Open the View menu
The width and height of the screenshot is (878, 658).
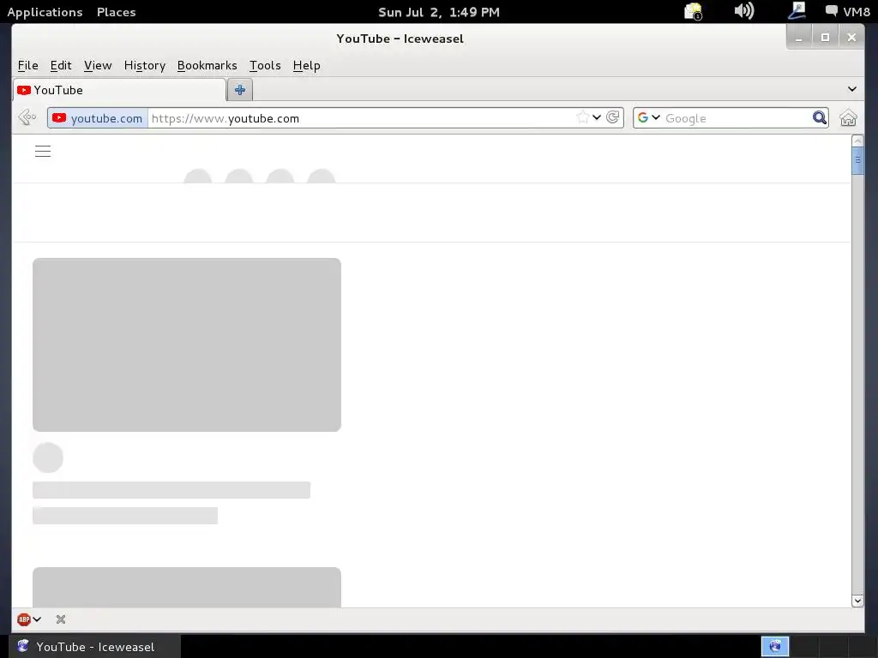coord(98,65)
